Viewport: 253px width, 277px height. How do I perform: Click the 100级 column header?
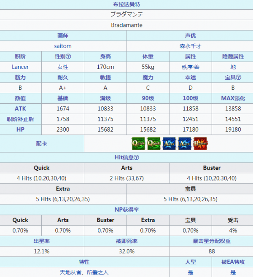(191, 98)
